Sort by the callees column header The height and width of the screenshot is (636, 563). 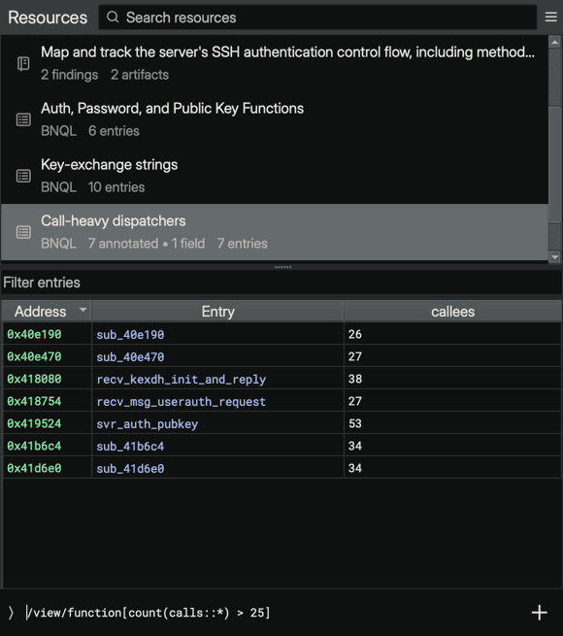(x=452, y=312)
